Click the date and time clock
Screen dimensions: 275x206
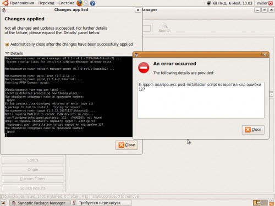coord(235,3)
